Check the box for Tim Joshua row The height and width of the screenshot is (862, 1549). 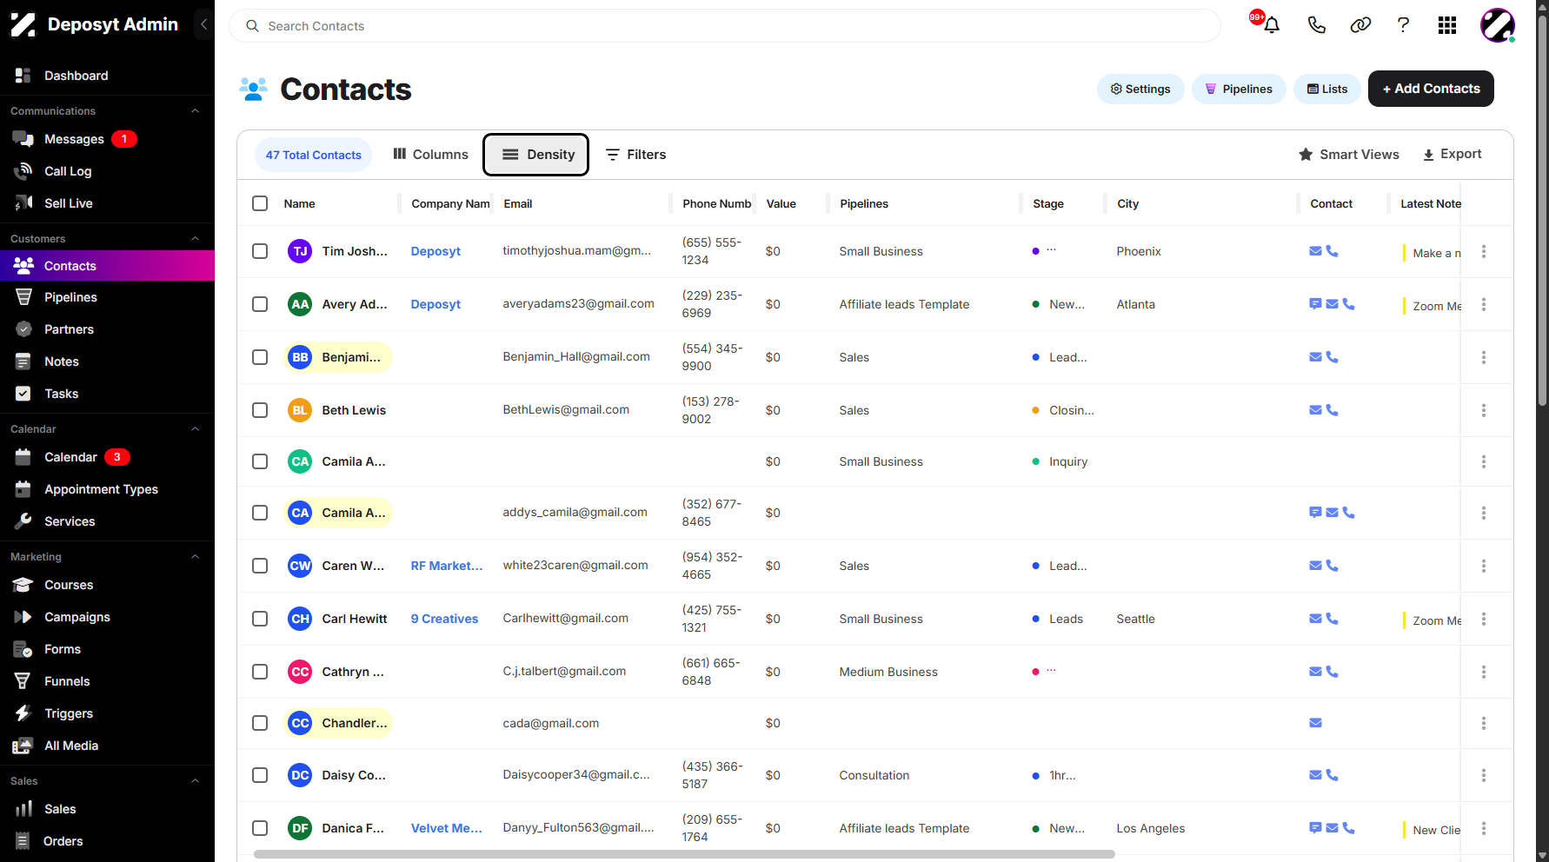(260, 251)
